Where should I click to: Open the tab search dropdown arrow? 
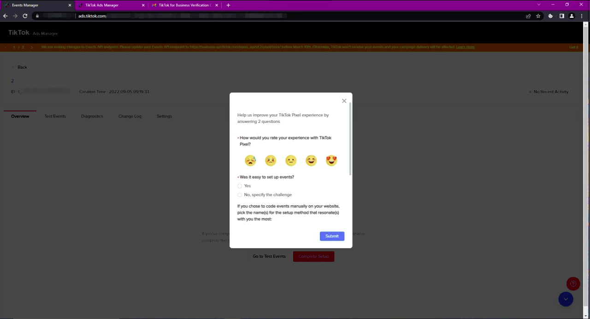pos(538,5)
